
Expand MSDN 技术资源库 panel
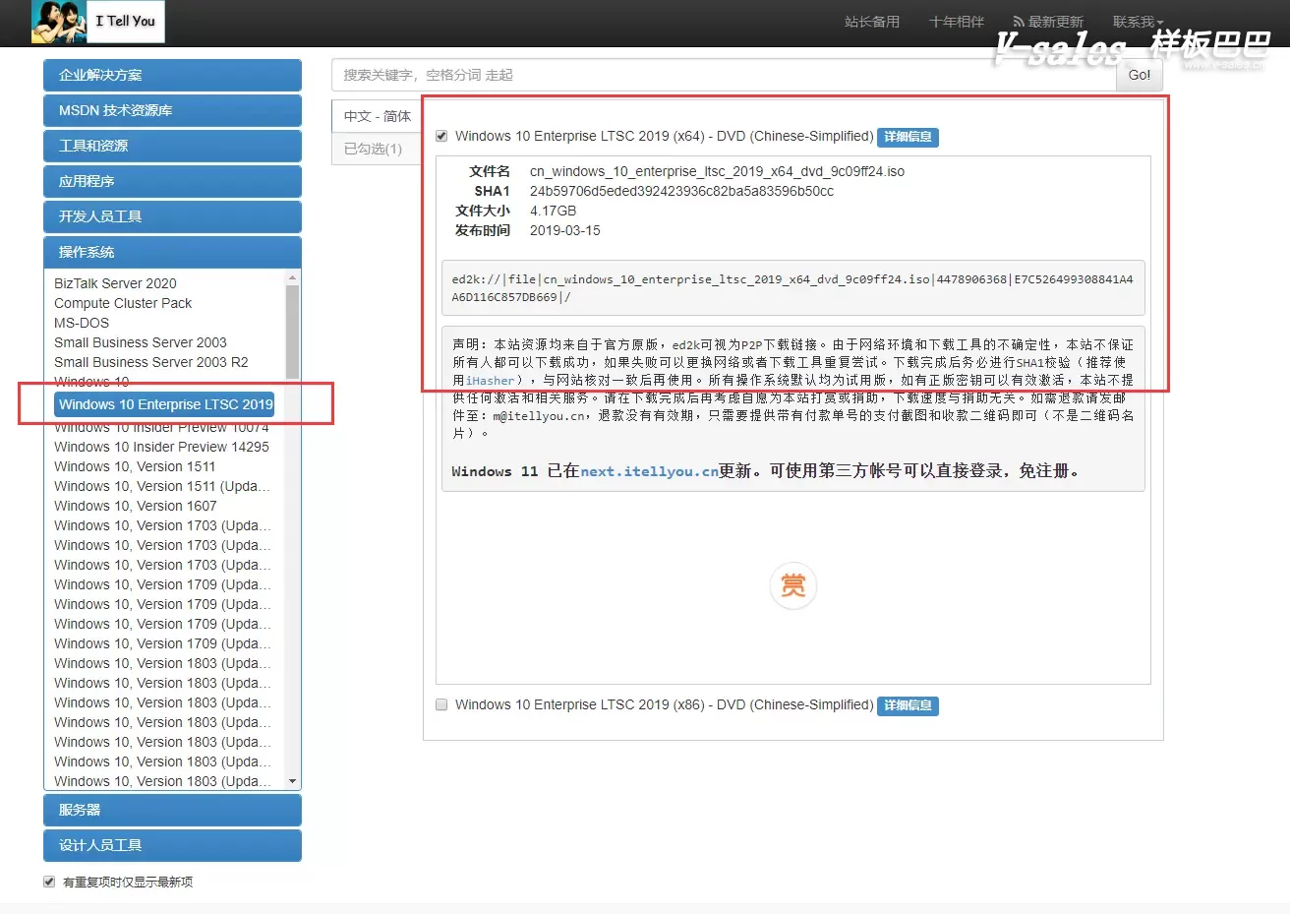pyautogui.click(x=172, y=110)
